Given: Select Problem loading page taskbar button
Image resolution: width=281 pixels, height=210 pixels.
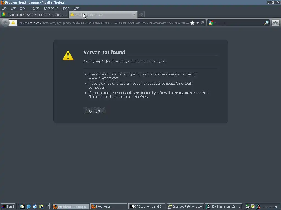Looking at the screenshot, I should (x=71, y=207).
